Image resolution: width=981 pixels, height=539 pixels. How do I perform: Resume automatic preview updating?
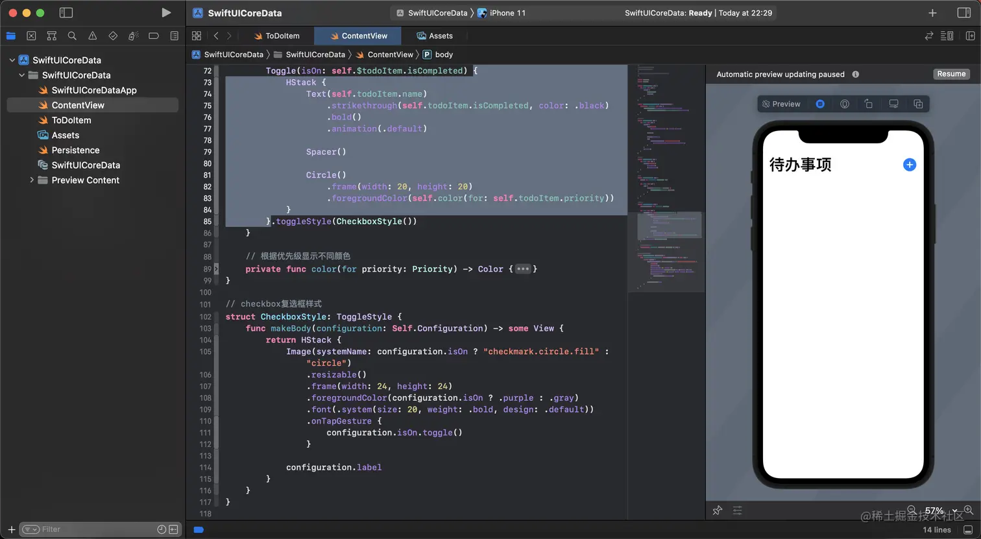click(x=951, y=74)
